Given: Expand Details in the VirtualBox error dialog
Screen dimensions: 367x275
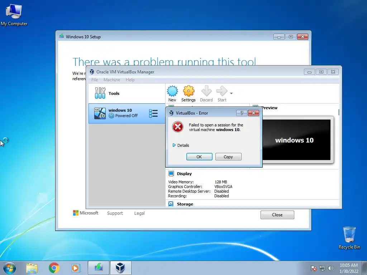Looking at the screenshot, I should (x=181, y=145).
